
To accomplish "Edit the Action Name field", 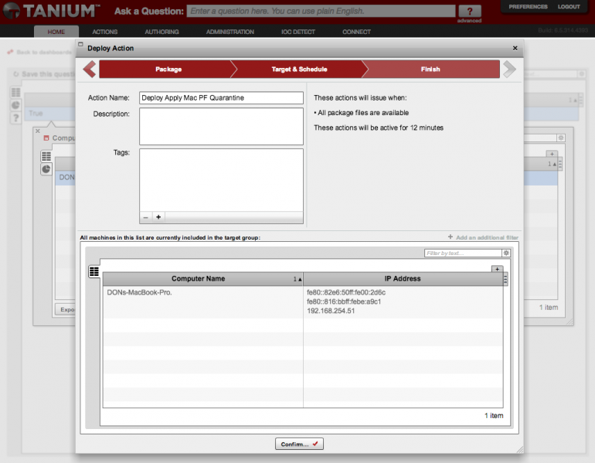I will coord(221,97).
